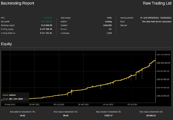Toggle the Min / Max Equity legend entry
The image size is (173, 120).
[x=16, y=99]
